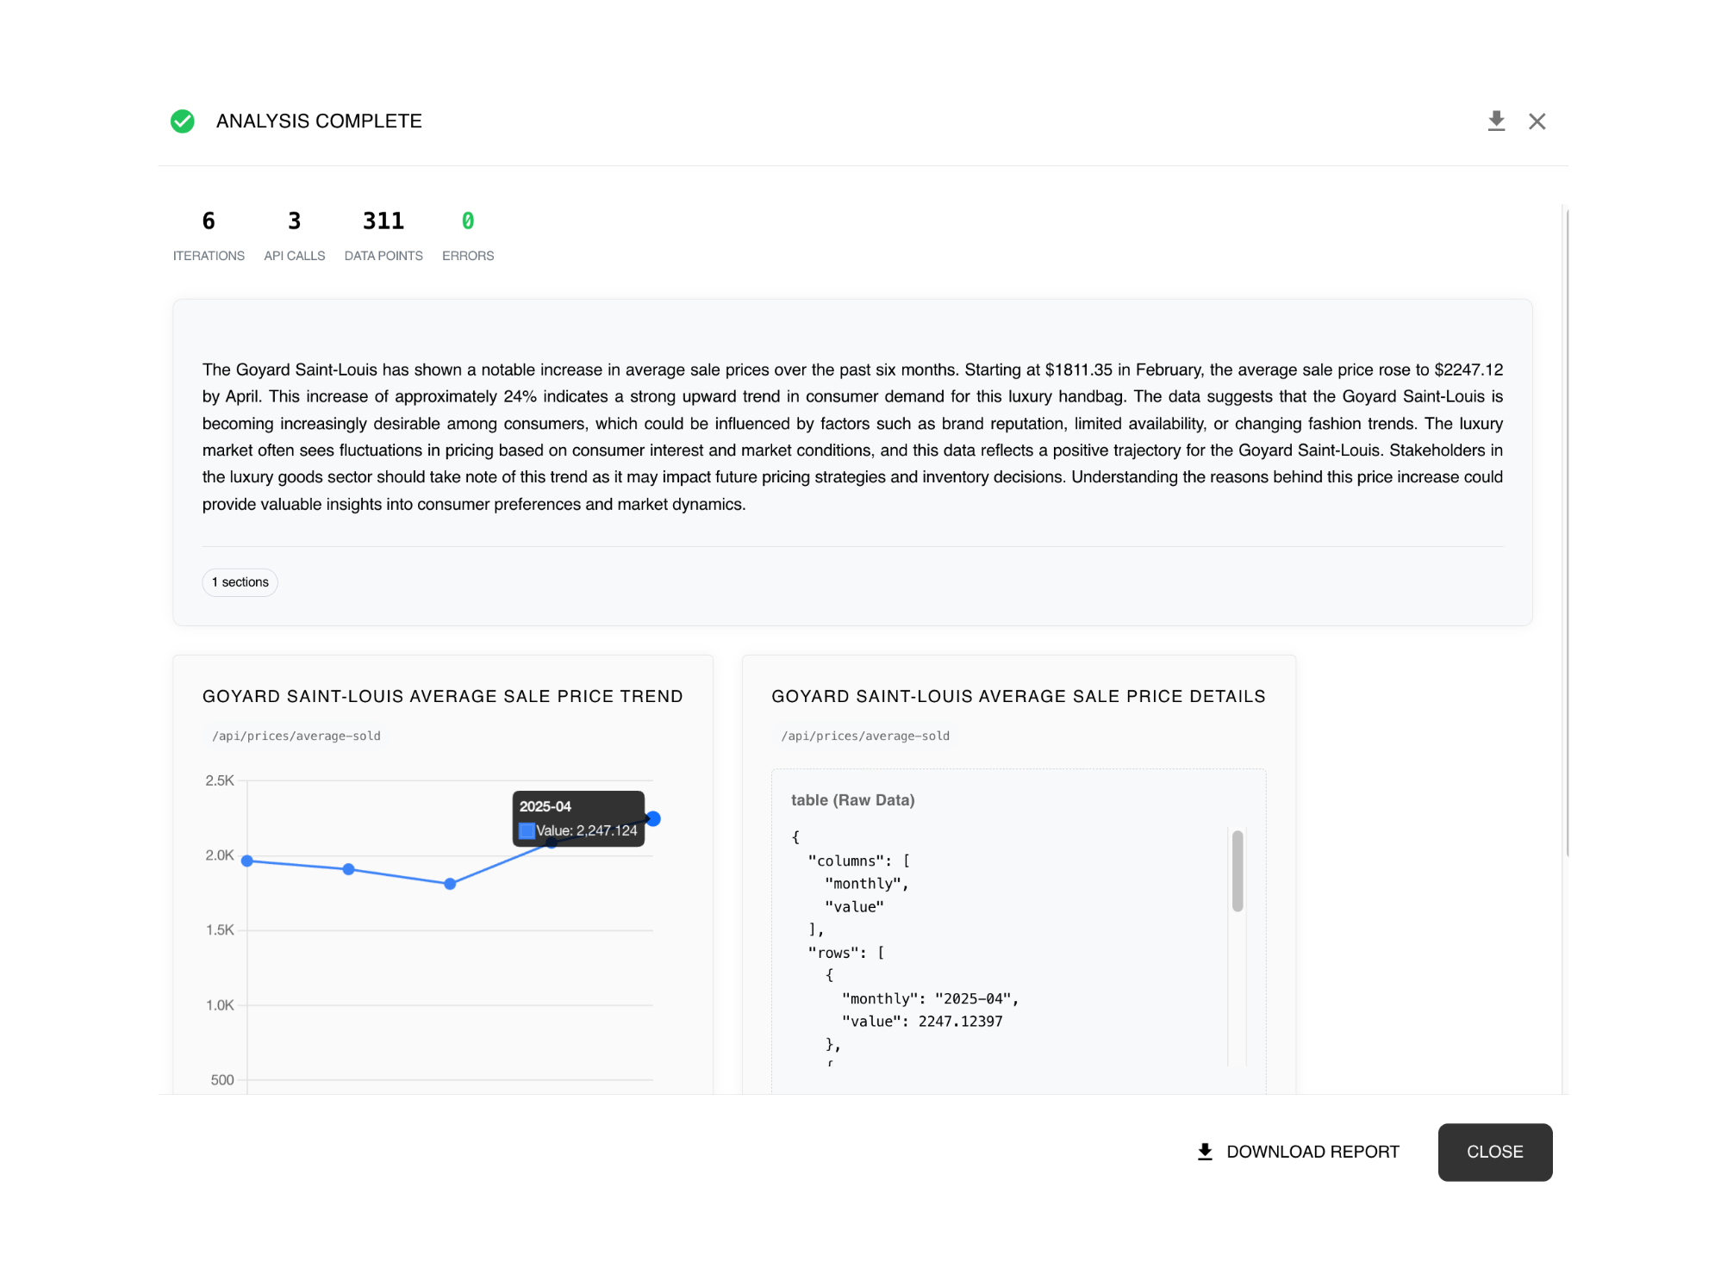Click the "ANALYSIS COMPLETE" title
1727x1274 pixels.
319,121
